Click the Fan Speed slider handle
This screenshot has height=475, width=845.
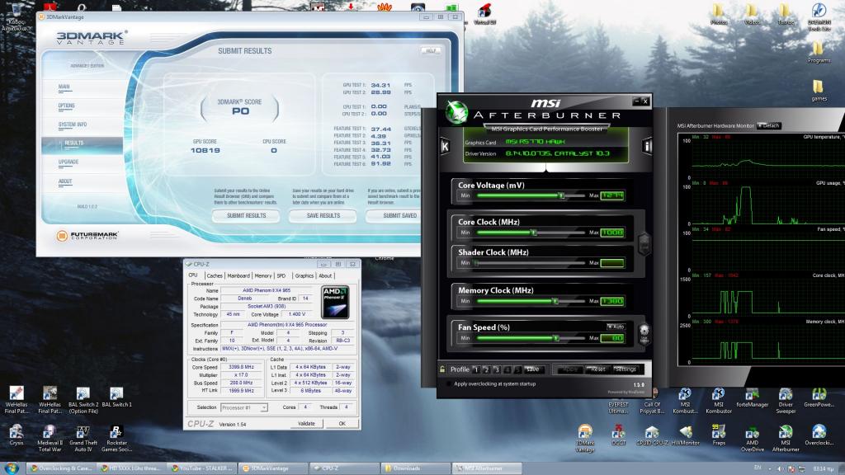tap(555, 338)
